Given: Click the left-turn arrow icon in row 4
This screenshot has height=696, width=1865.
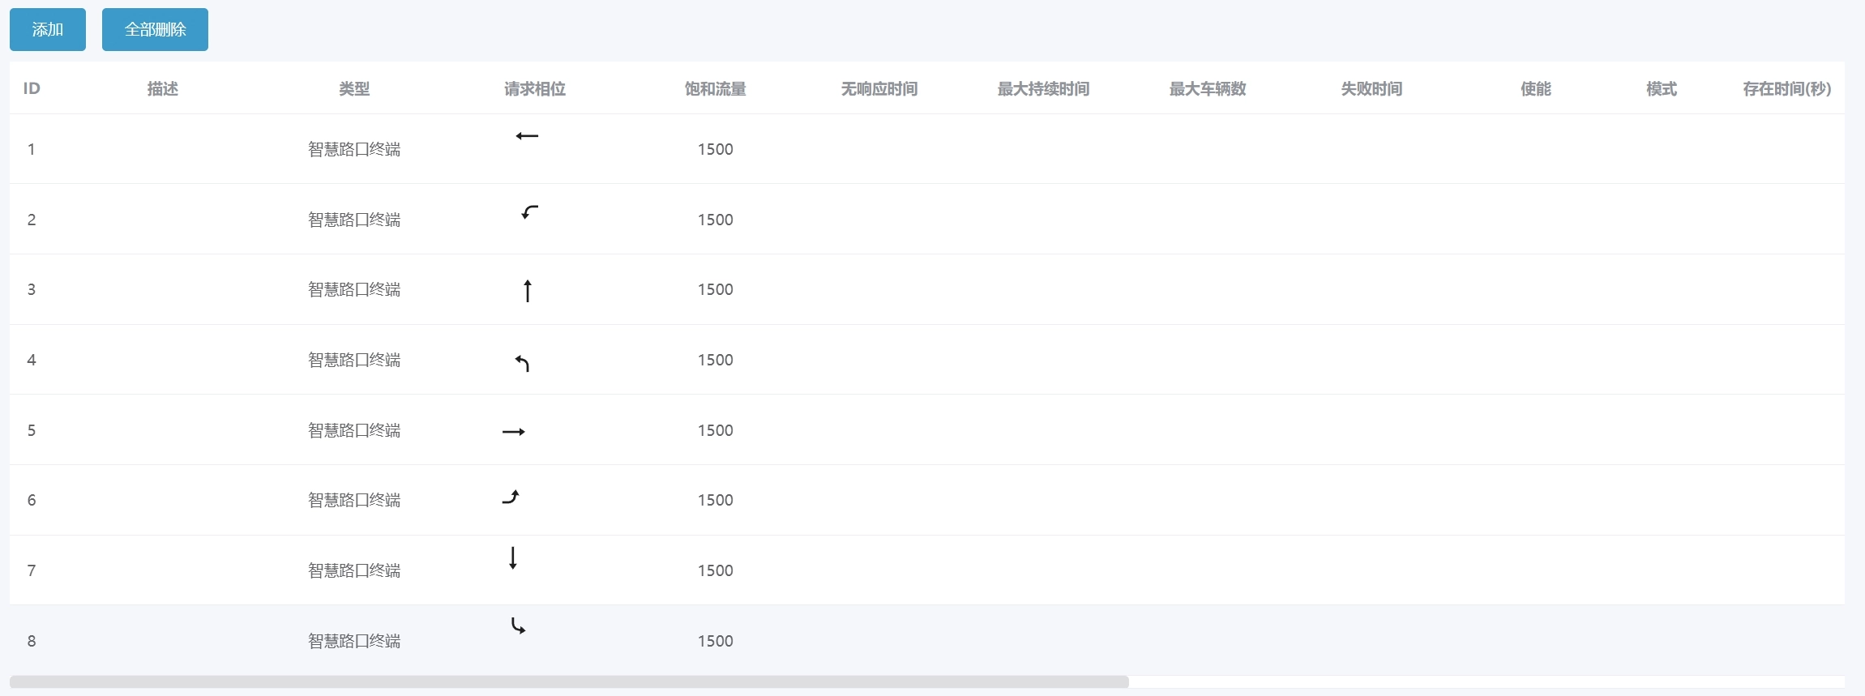Looking at the screenshot, I should (x=523, y=363).
